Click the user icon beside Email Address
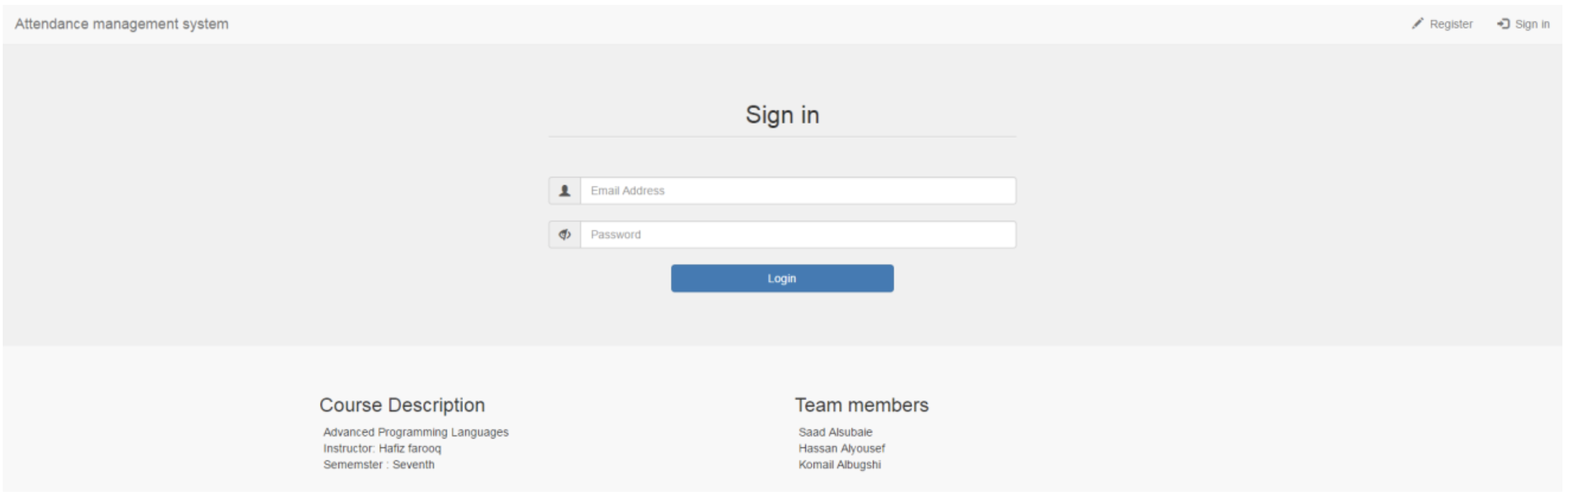Viewport: 1569px width, 498px height. point(565,191)
